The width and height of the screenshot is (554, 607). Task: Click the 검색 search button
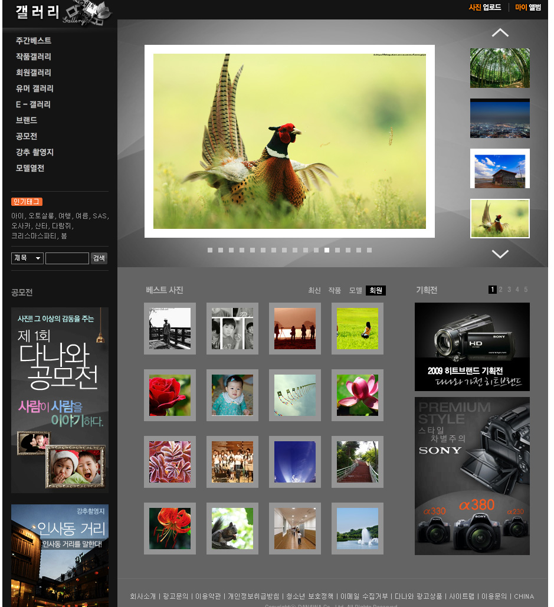[99, 258]
